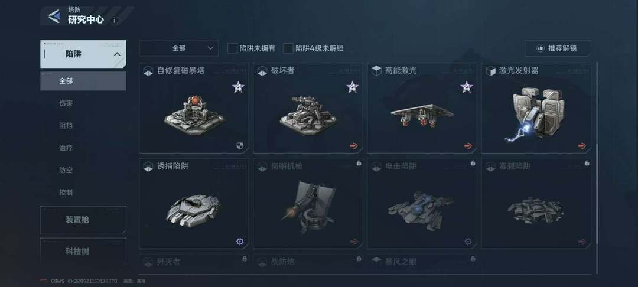The image size is (638, 287).
Task: Open the 电击陷阱 trap card
Action: click(422, 204)
